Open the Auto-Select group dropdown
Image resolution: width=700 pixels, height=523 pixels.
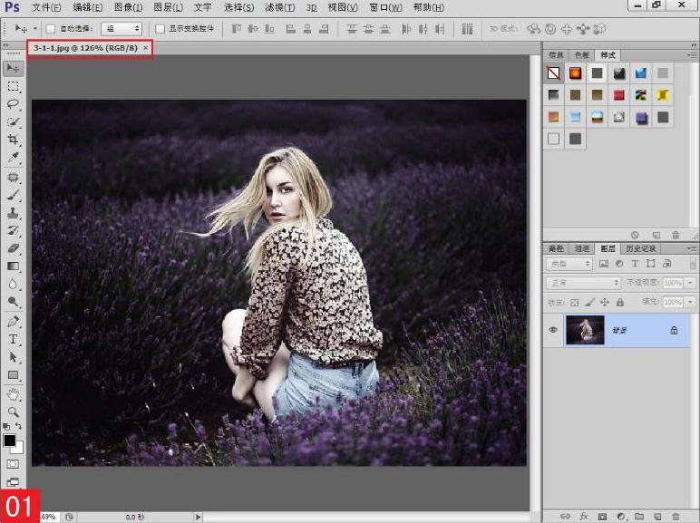tap(122, 29)
